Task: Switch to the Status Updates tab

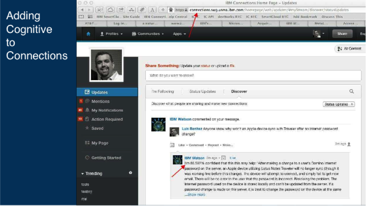Action: [203, 91]
